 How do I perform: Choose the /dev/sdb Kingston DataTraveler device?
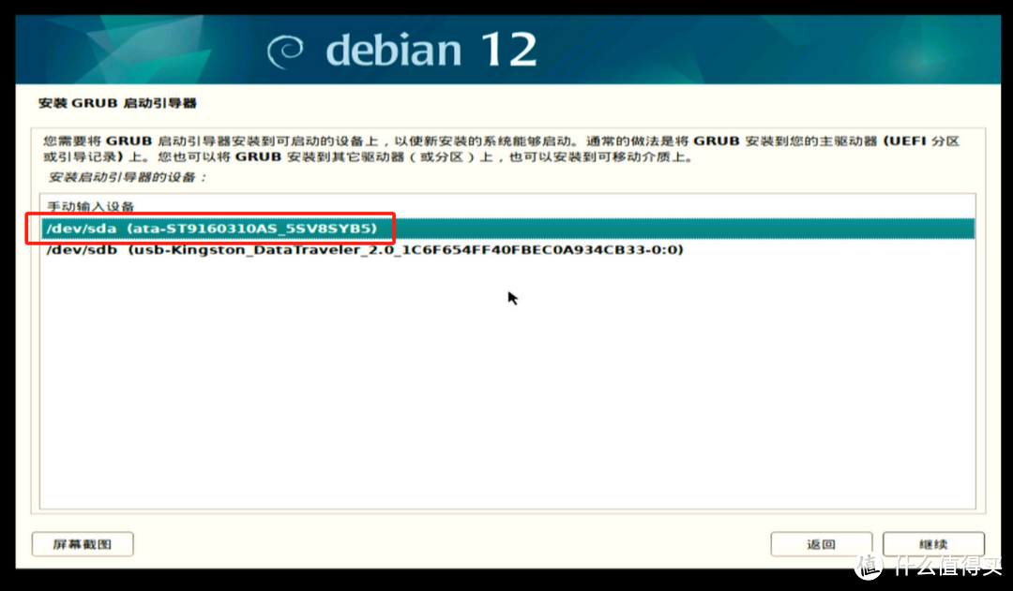[x=363, y=251]
